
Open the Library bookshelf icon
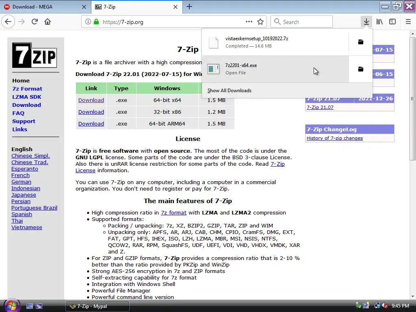point(379,22)
